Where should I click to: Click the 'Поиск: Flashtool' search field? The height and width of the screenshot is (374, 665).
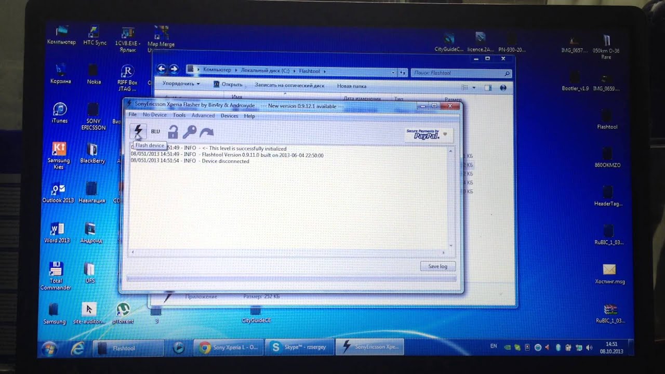point(461,73)
